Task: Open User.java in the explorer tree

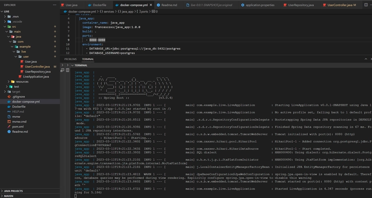Action: 30,61
